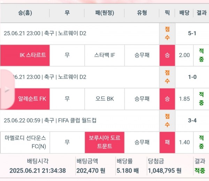Select 오드 BK away team cell

coord(104,99)
